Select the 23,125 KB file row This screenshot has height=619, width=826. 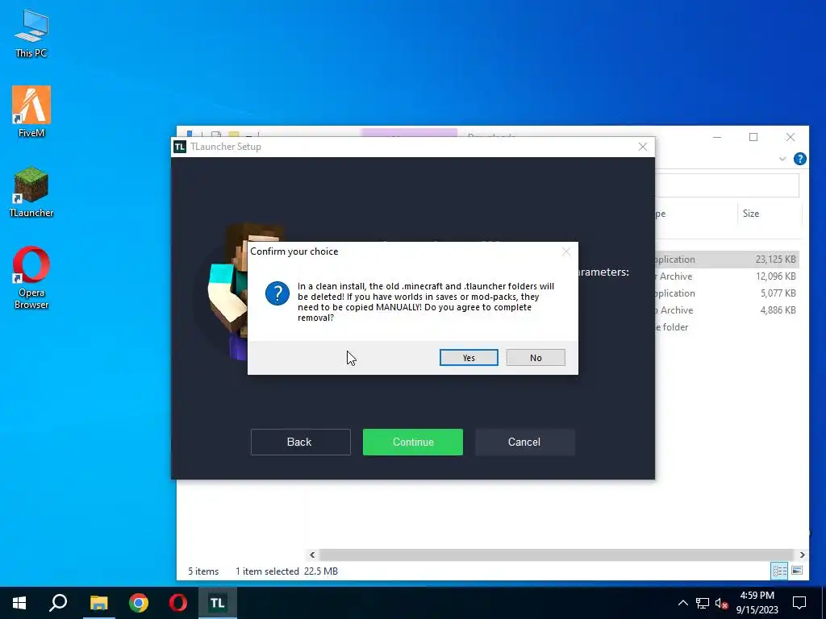click(x=727, y=260)
